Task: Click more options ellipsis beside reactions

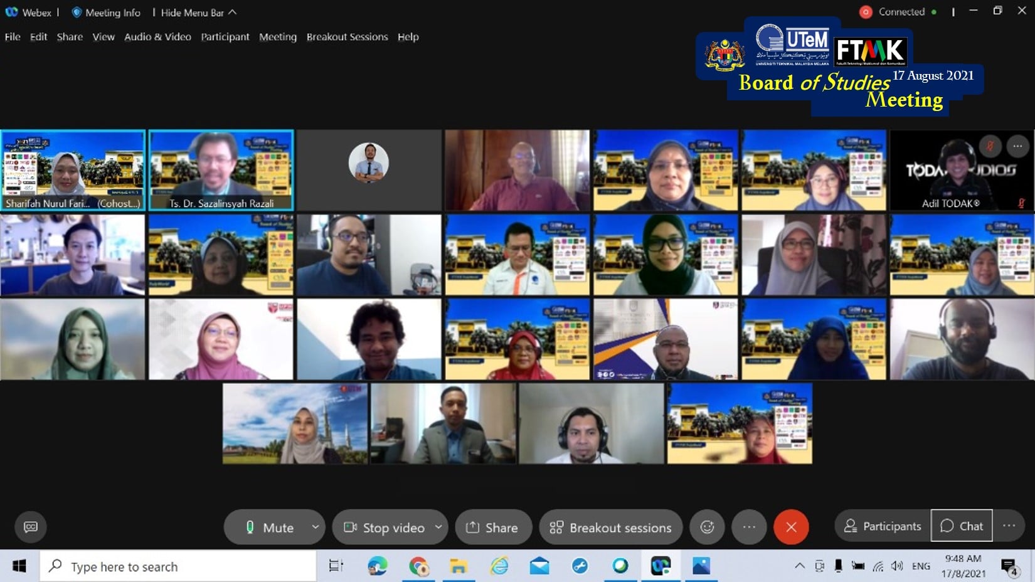Action: pos(749,527)
